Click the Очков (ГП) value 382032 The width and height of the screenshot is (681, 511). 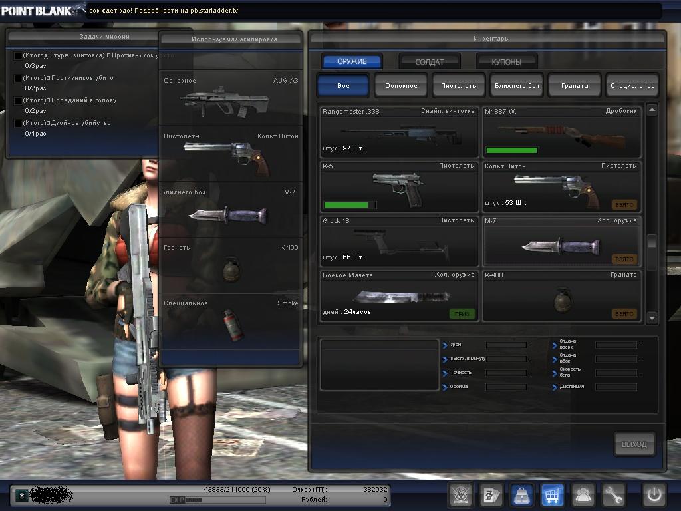coord(375,489)
